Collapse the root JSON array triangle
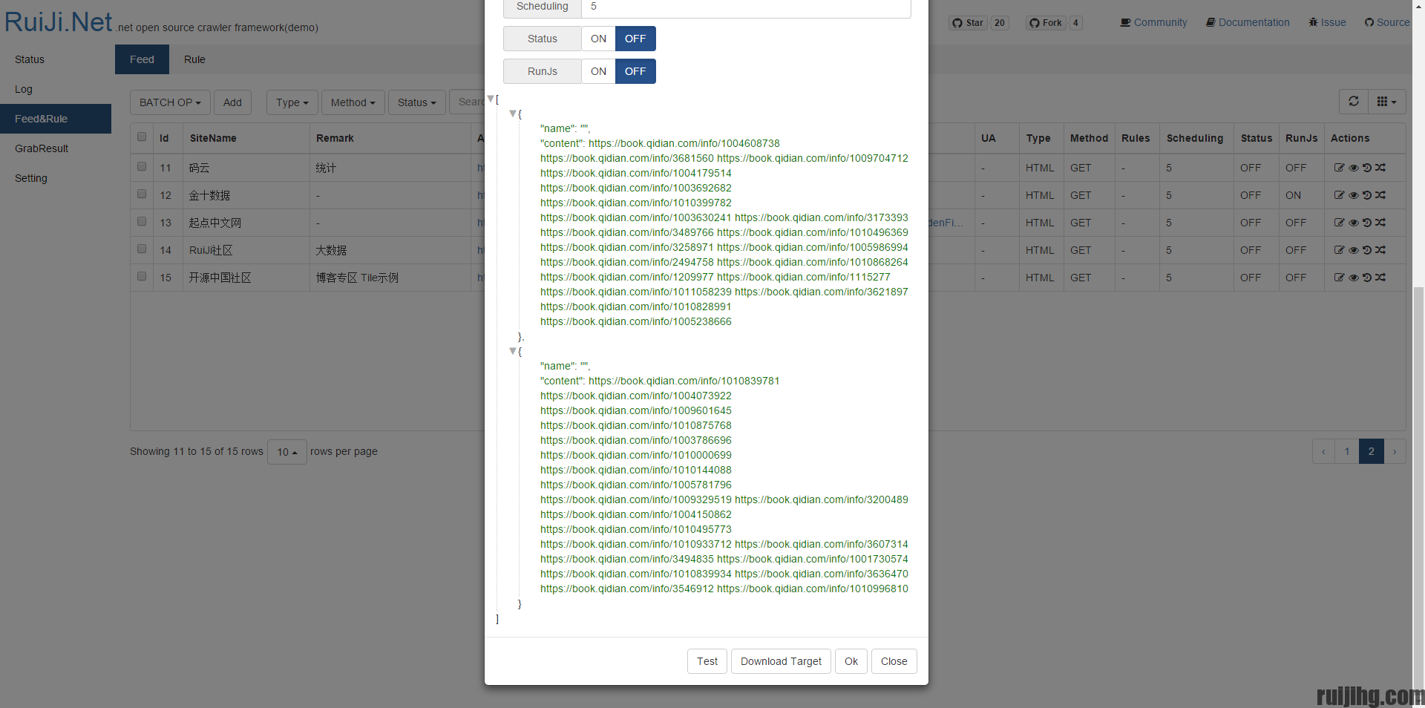This screenshot has height=708, width=1425. click(491, 99)
